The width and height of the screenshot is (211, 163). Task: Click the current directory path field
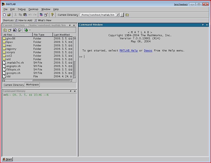98,15
